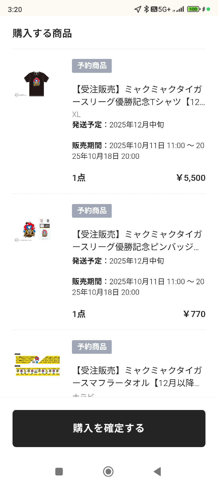
Task: Tap 予約商品 badge above the T-shirt
Action: pos(92,66)
